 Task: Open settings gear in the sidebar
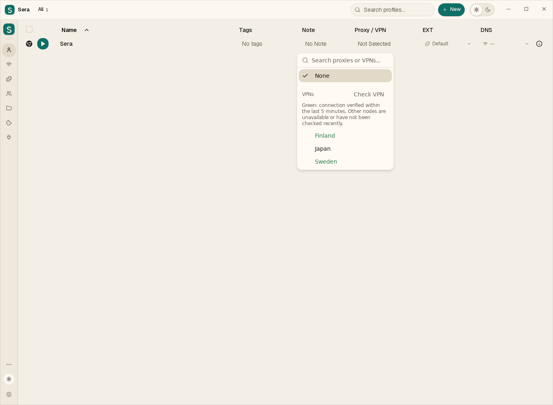(x=9, y=394)
